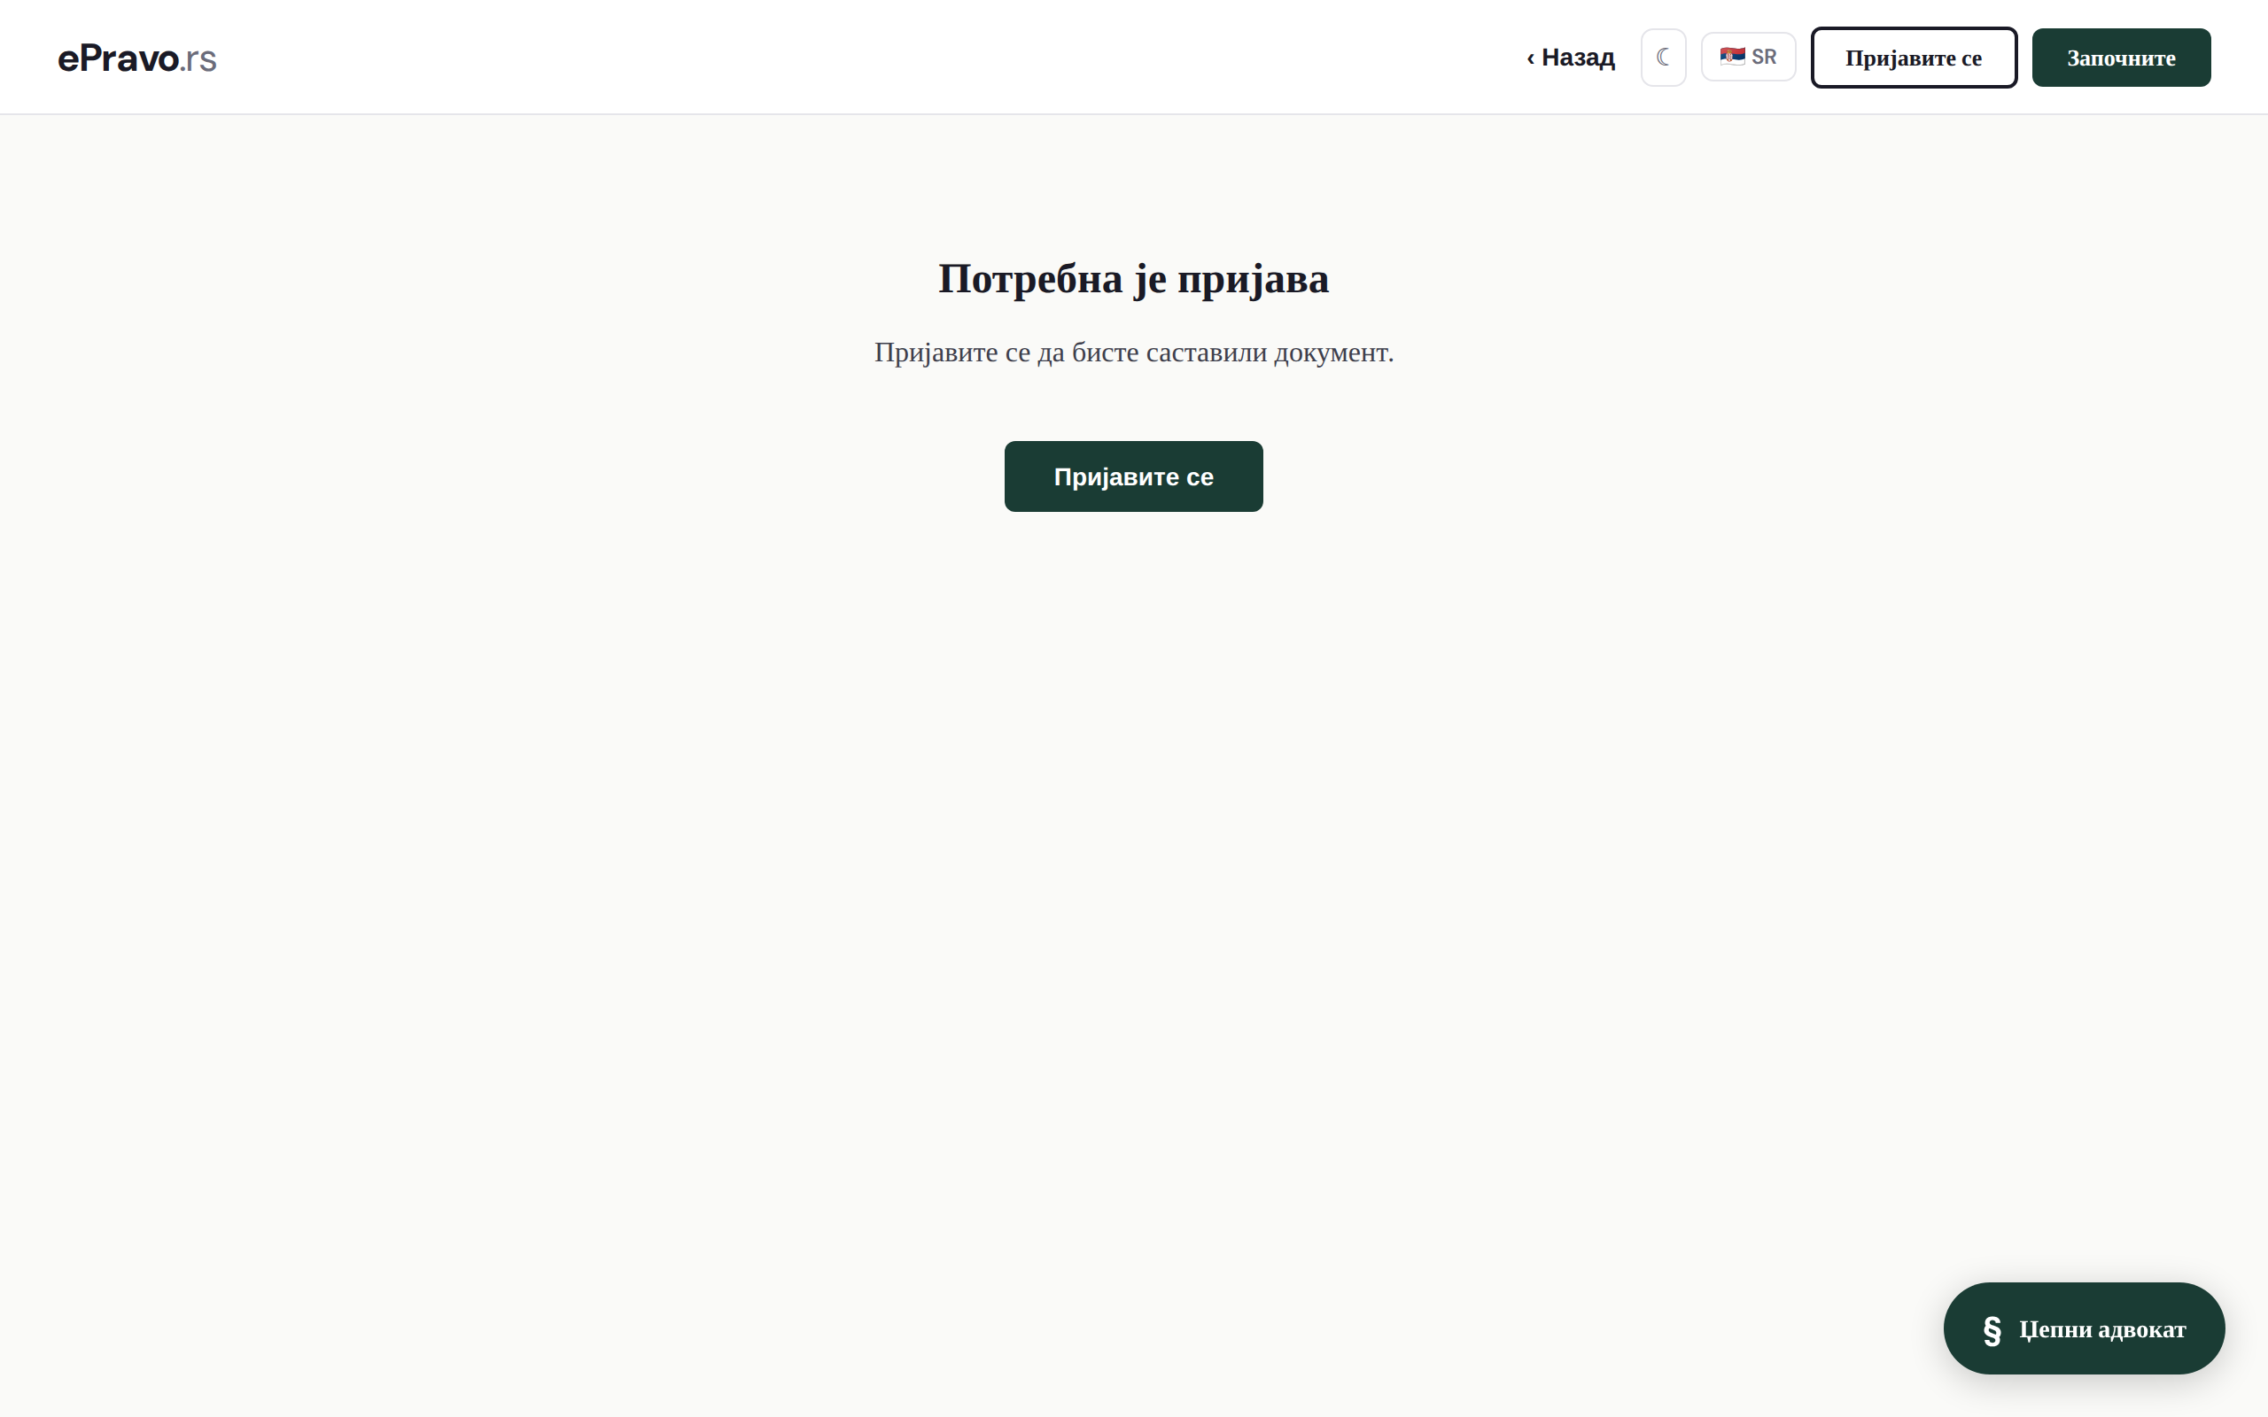Click the Serbian flag icon
2268x1417 pixels.
pos(1732,56)
